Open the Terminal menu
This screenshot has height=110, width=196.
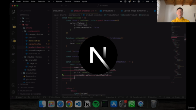[x=68, y=2]
